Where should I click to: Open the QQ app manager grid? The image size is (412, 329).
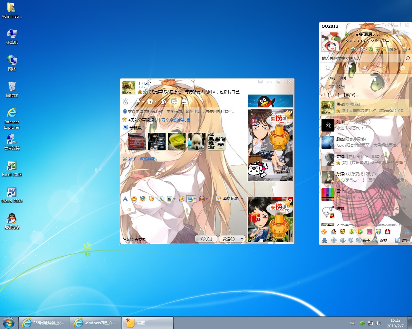[x=407, y=232]
